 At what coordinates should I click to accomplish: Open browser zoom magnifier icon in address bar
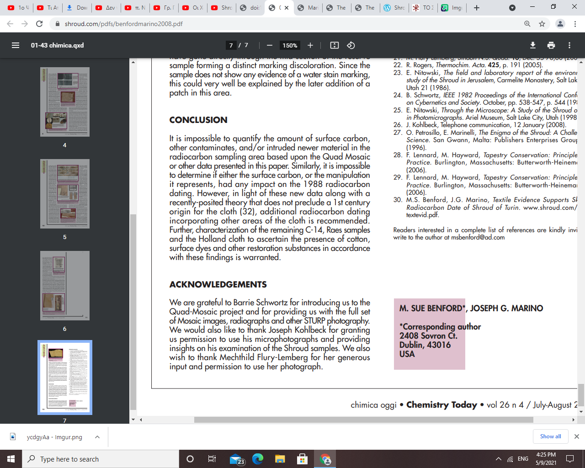527,24
